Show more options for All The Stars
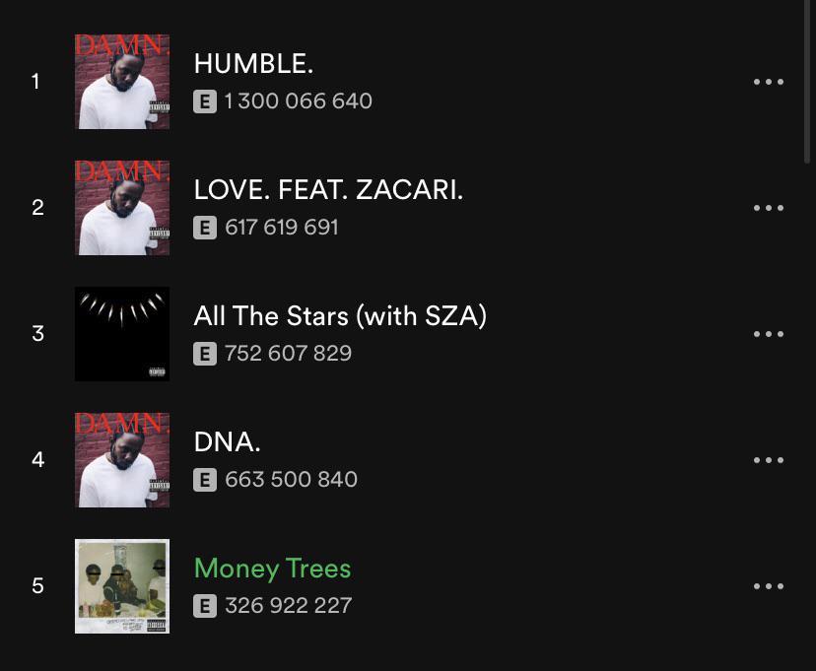Viewport: 816px width, 671px height. (768, 334)
